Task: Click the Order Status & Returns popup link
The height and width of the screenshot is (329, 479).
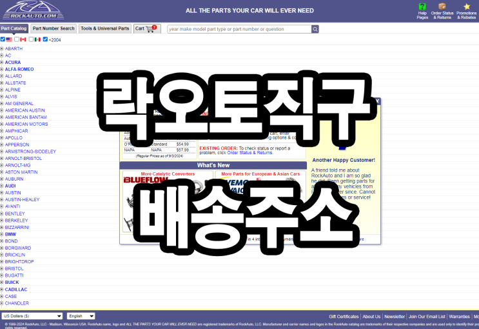Action: [249, 153]
